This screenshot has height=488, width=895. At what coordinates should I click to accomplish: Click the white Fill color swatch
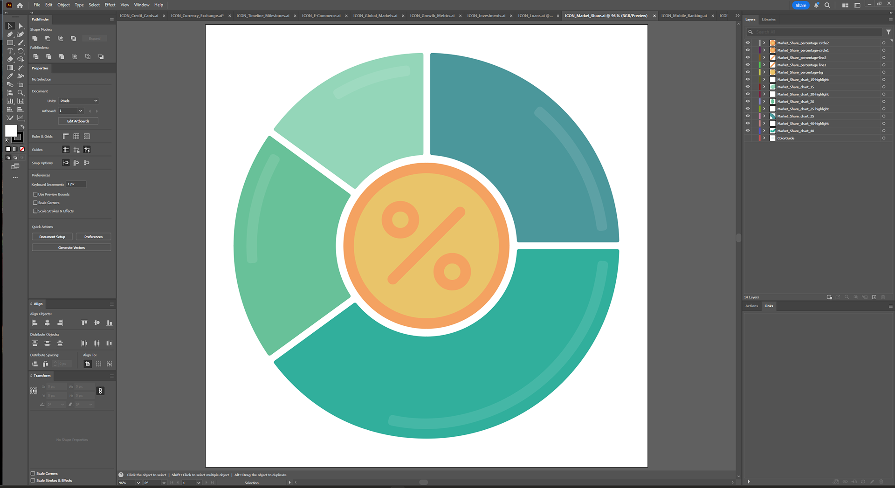coord(11,131)
